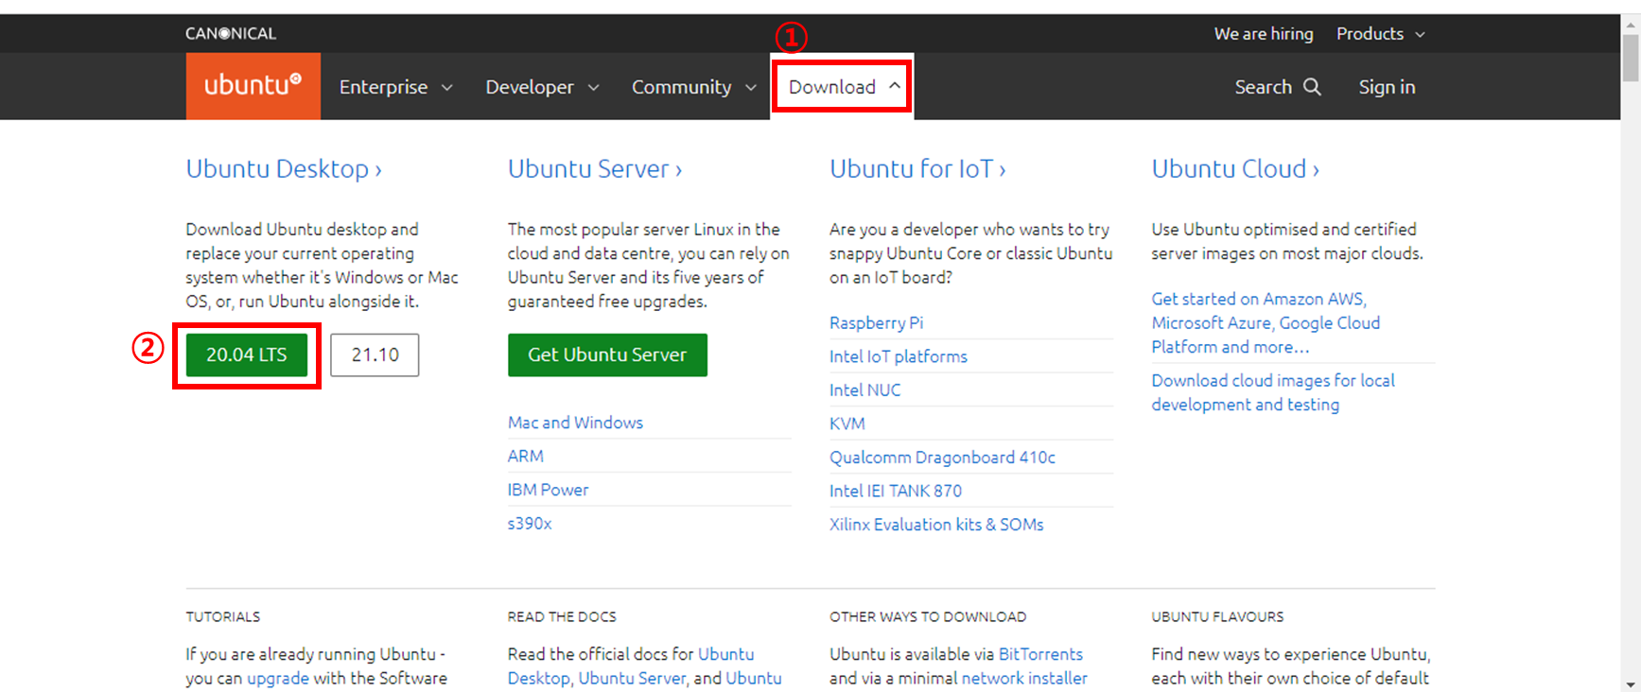The image size is (1641, 692).
Task: Open Xilinx Evaluation kits & SOMs link
Action: pyautogui.click(x=936, y=525)
